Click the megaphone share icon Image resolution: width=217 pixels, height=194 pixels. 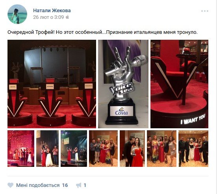point(79,185)
